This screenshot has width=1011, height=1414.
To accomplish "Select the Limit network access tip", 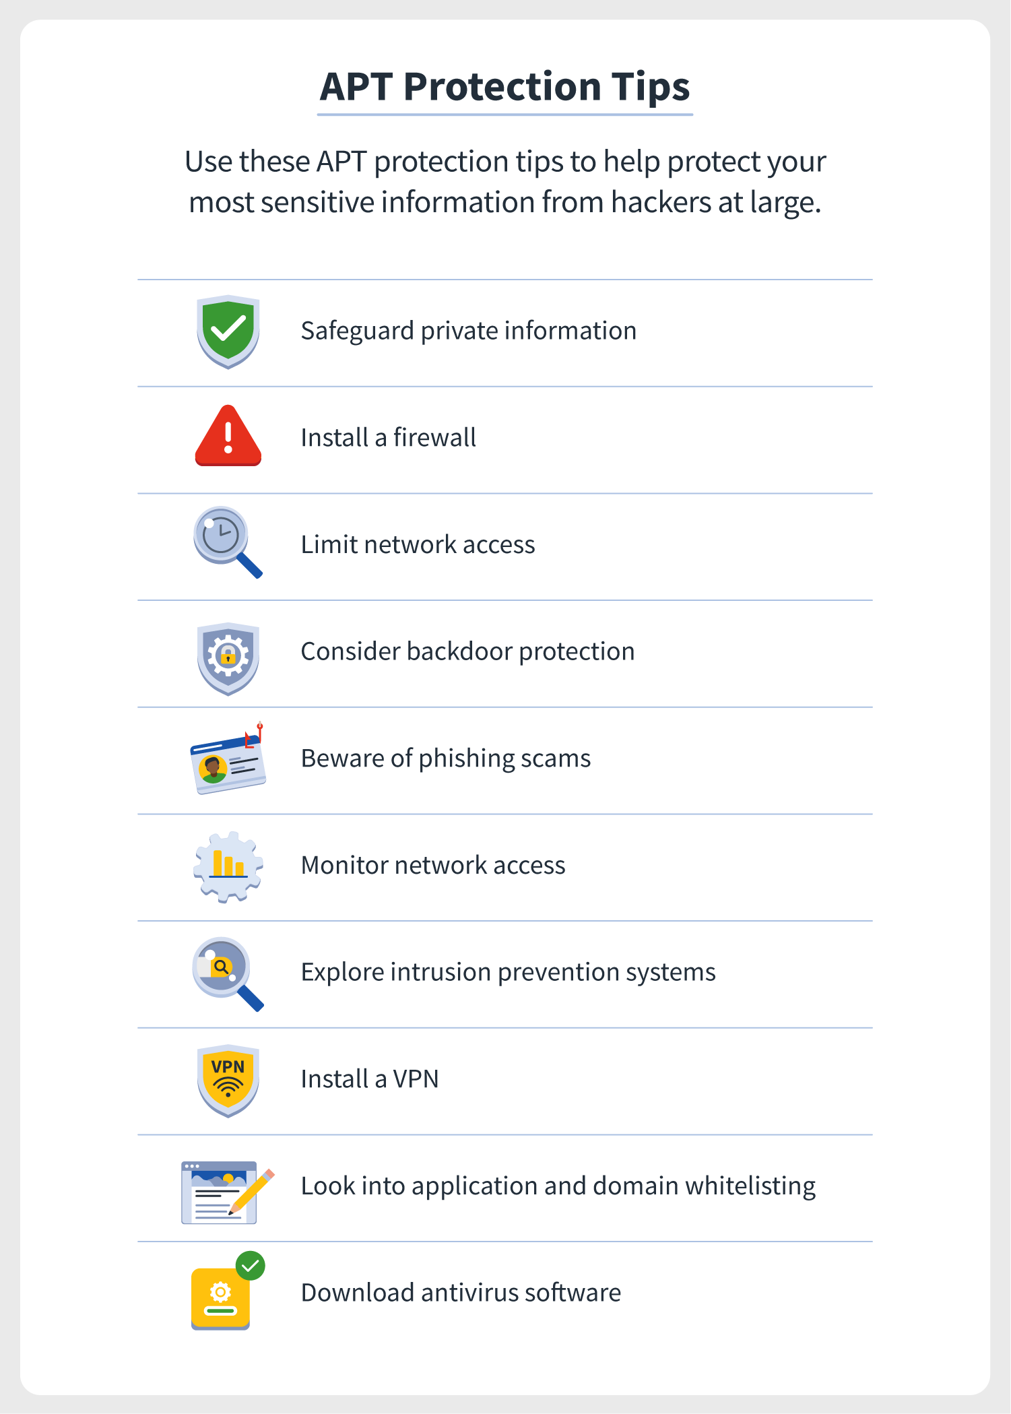I will [418, 544].
